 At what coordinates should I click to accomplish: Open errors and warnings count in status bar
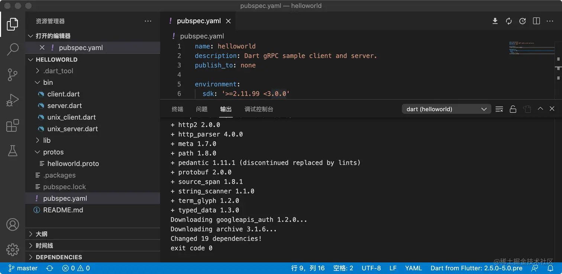tap(76, 268)
